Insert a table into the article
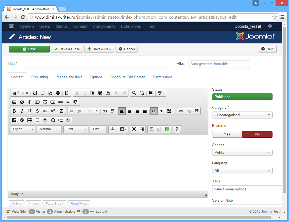This screenshot has height=222, width=289. 30,120
